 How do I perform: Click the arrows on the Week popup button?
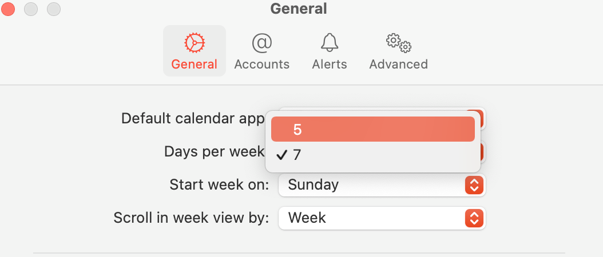pos(474,218)
